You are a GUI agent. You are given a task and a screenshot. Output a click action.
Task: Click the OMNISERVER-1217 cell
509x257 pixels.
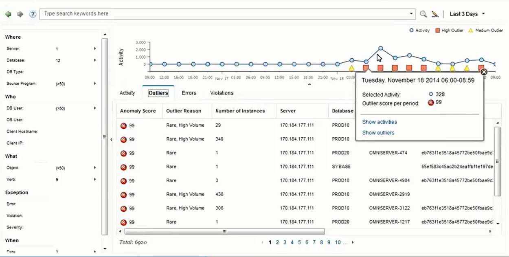coord(389,222)
